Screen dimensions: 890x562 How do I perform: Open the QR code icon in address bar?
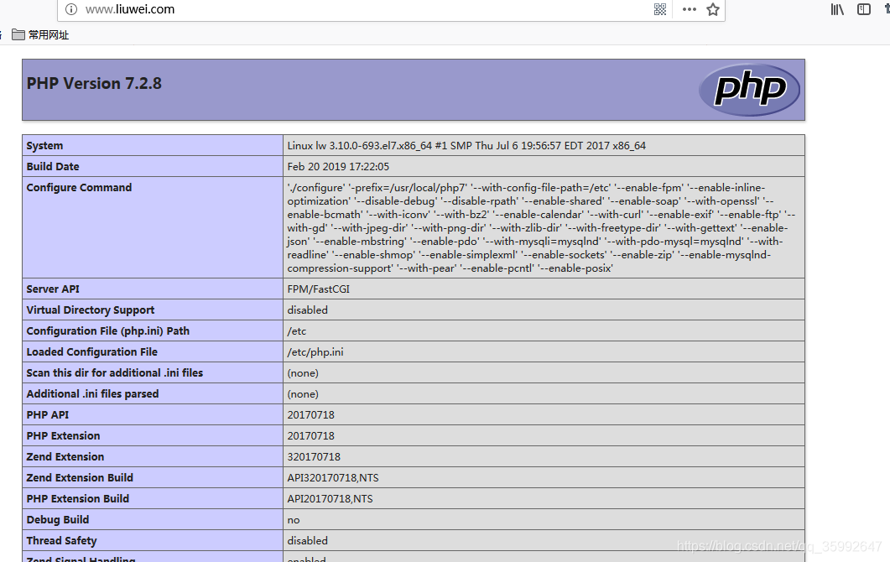click(x=660, y=9)
